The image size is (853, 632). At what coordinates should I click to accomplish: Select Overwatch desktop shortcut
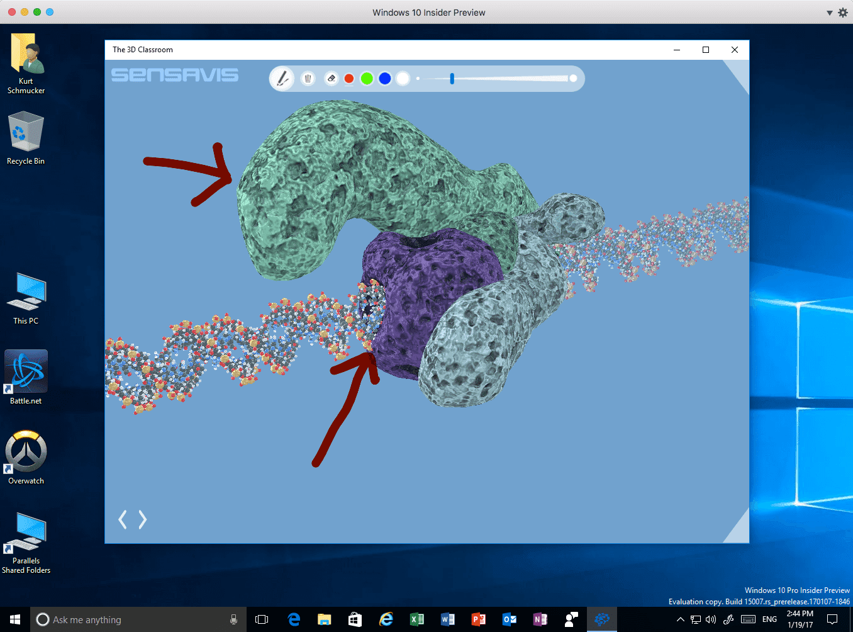tap(26, 458)
